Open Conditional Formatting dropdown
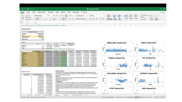 (x=109, y=18)
